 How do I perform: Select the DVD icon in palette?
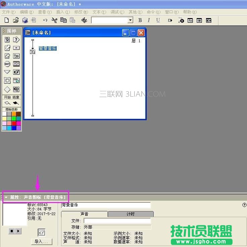click(x=16, y=80)
